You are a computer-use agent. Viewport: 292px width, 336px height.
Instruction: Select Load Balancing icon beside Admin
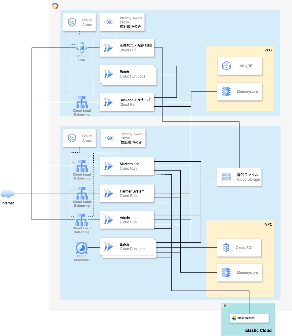[82, 220]
